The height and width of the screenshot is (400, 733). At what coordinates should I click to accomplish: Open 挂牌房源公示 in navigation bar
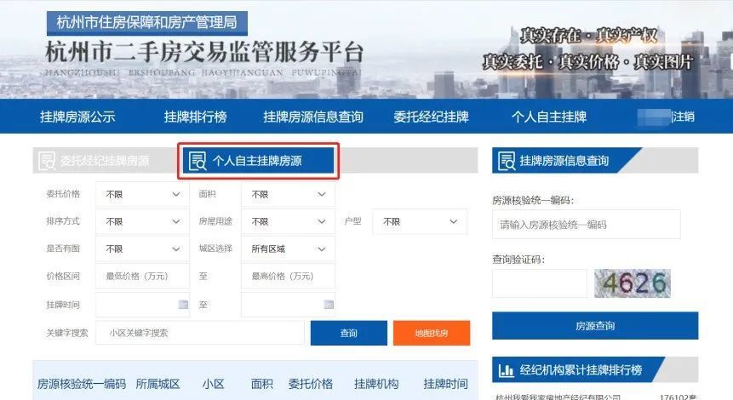pos(77,117)
